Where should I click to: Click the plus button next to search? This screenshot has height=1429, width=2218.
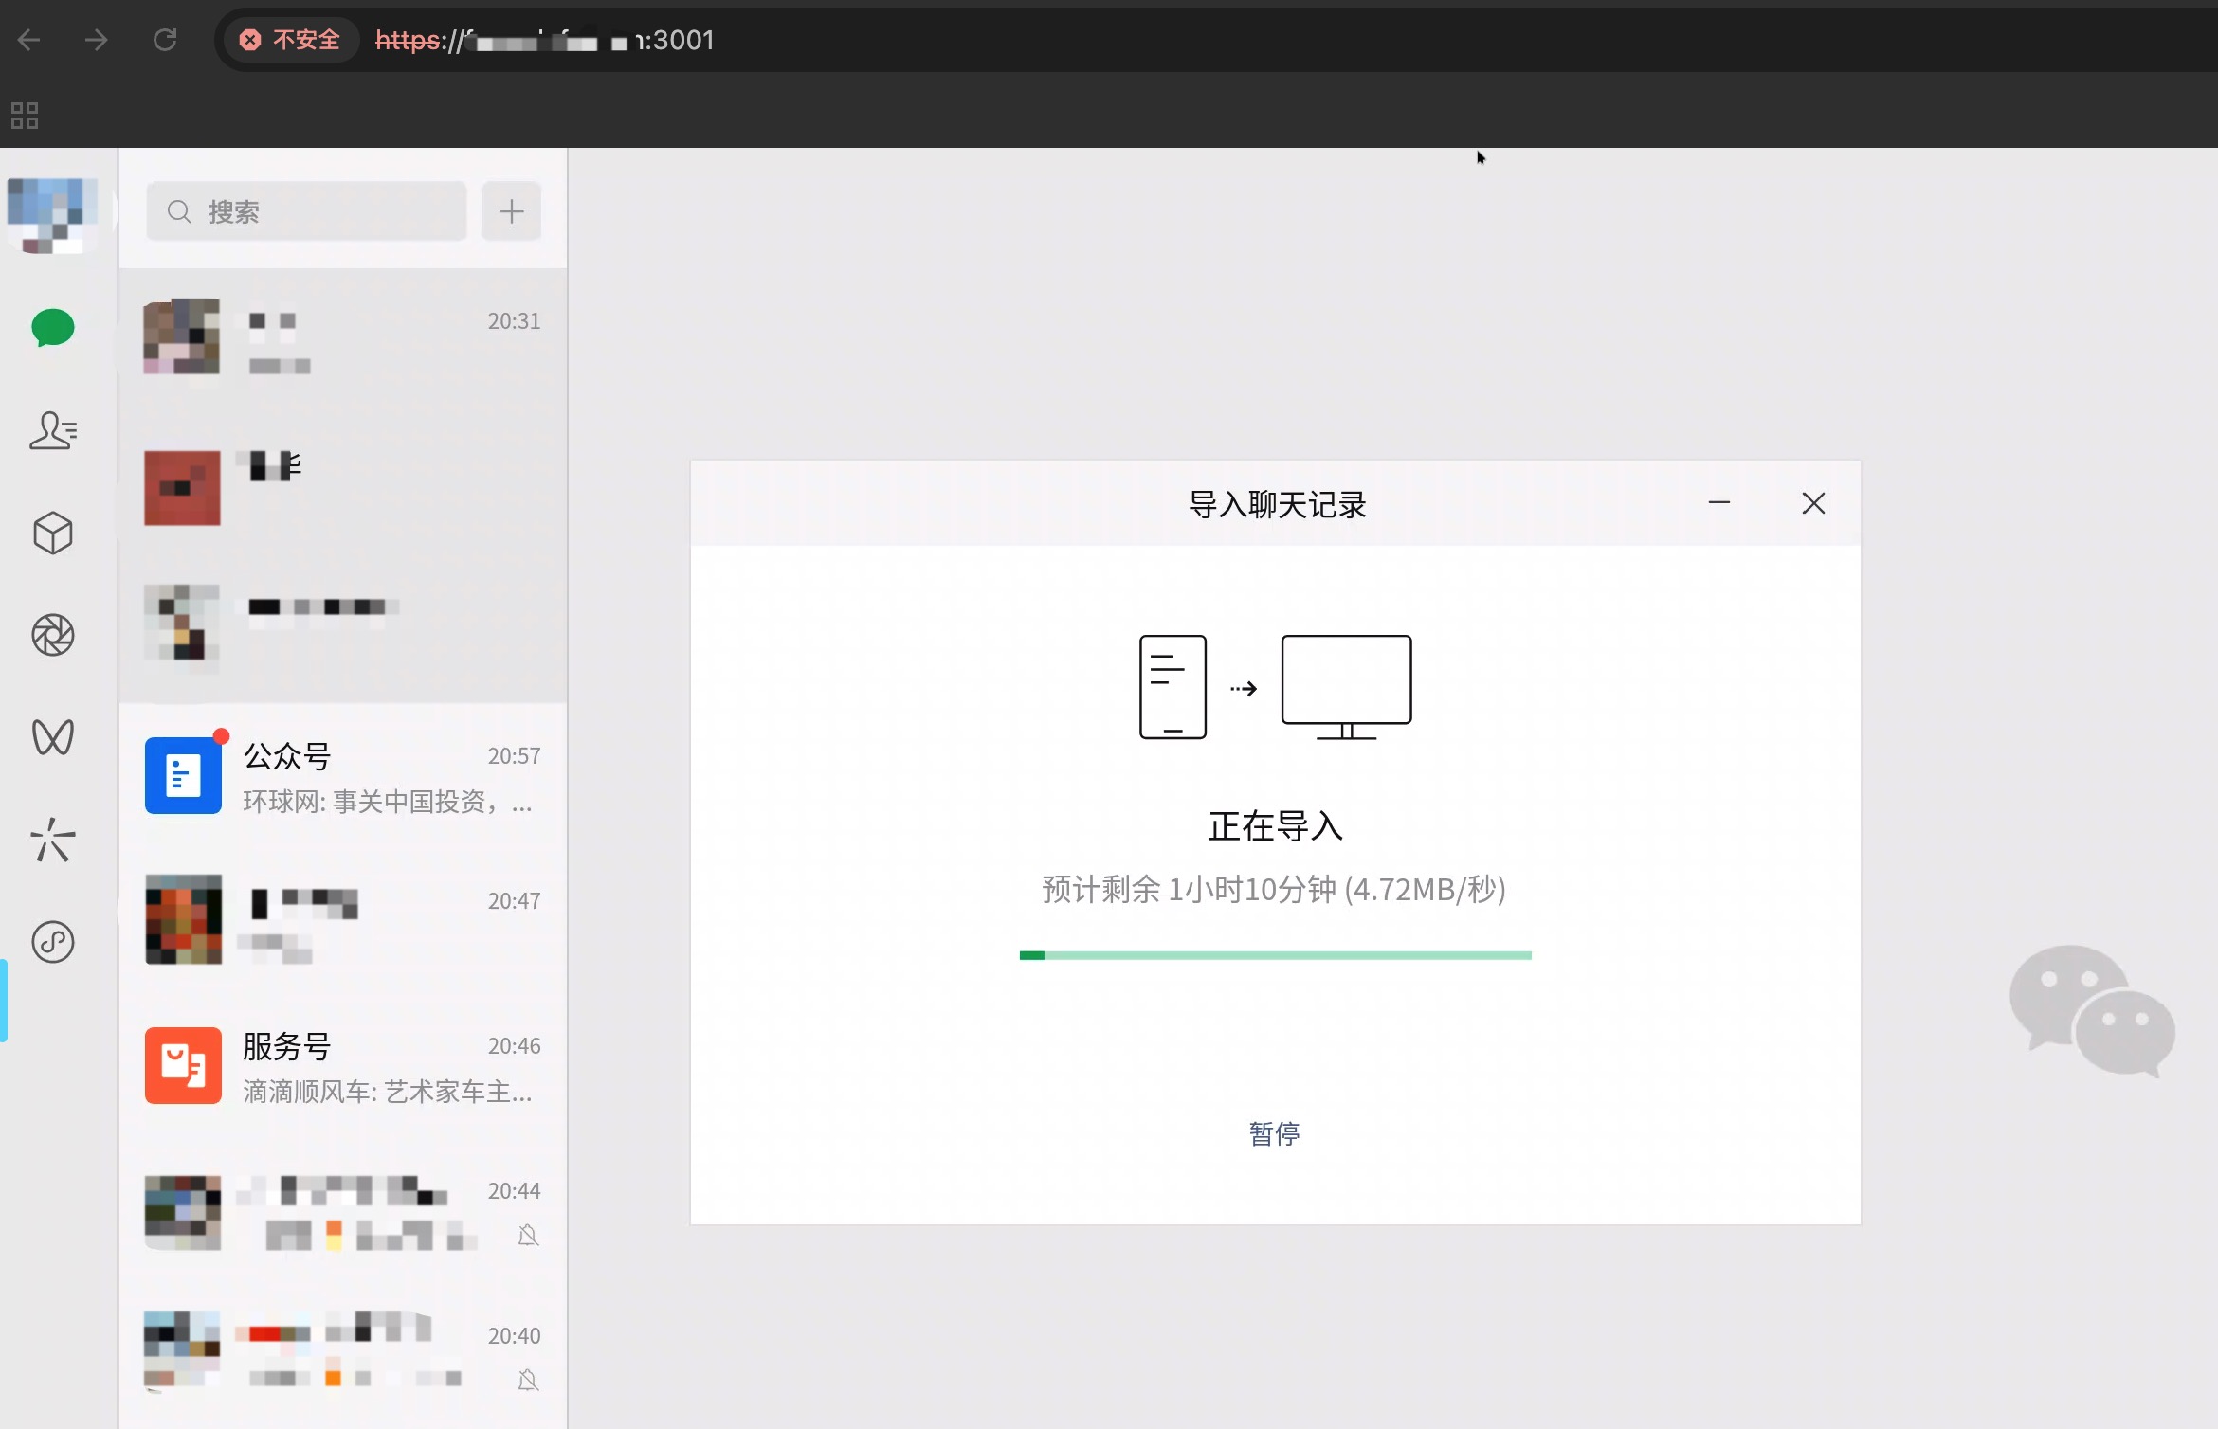coord(511,211)
